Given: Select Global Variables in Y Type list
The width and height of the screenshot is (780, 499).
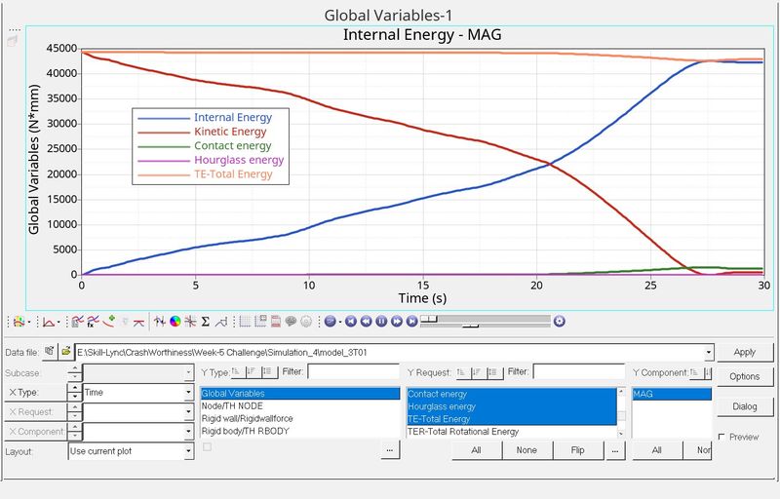Looking at the screenshot, I should [299, 394].
